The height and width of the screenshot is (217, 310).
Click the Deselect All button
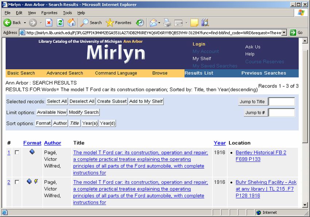[x=82, y=101]
